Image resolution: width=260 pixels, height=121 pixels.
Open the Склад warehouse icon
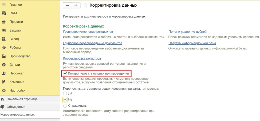click(4, 39)
